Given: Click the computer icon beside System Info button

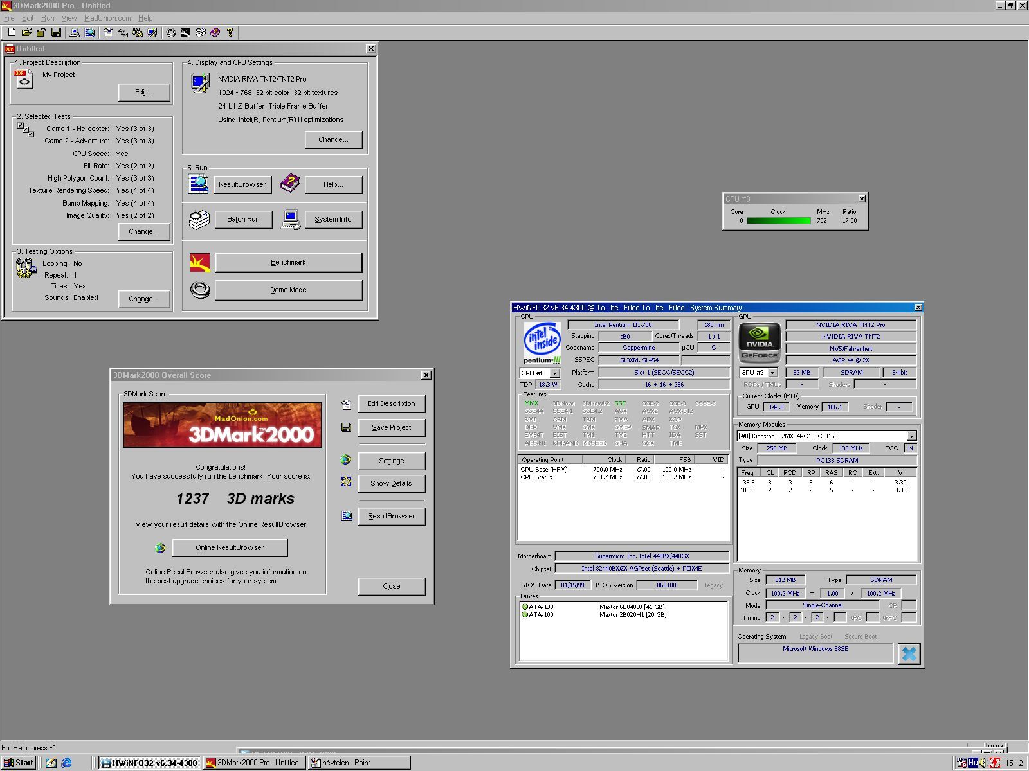Looking at the screenshot, I should (x=291, y=219).
